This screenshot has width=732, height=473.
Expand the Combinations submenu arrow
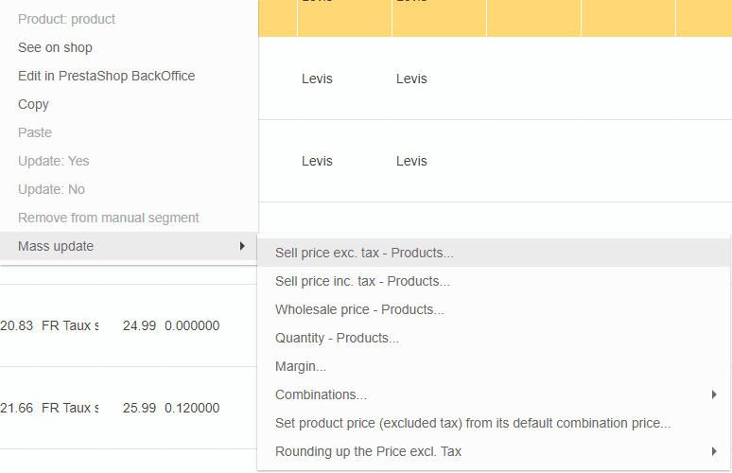714,394
